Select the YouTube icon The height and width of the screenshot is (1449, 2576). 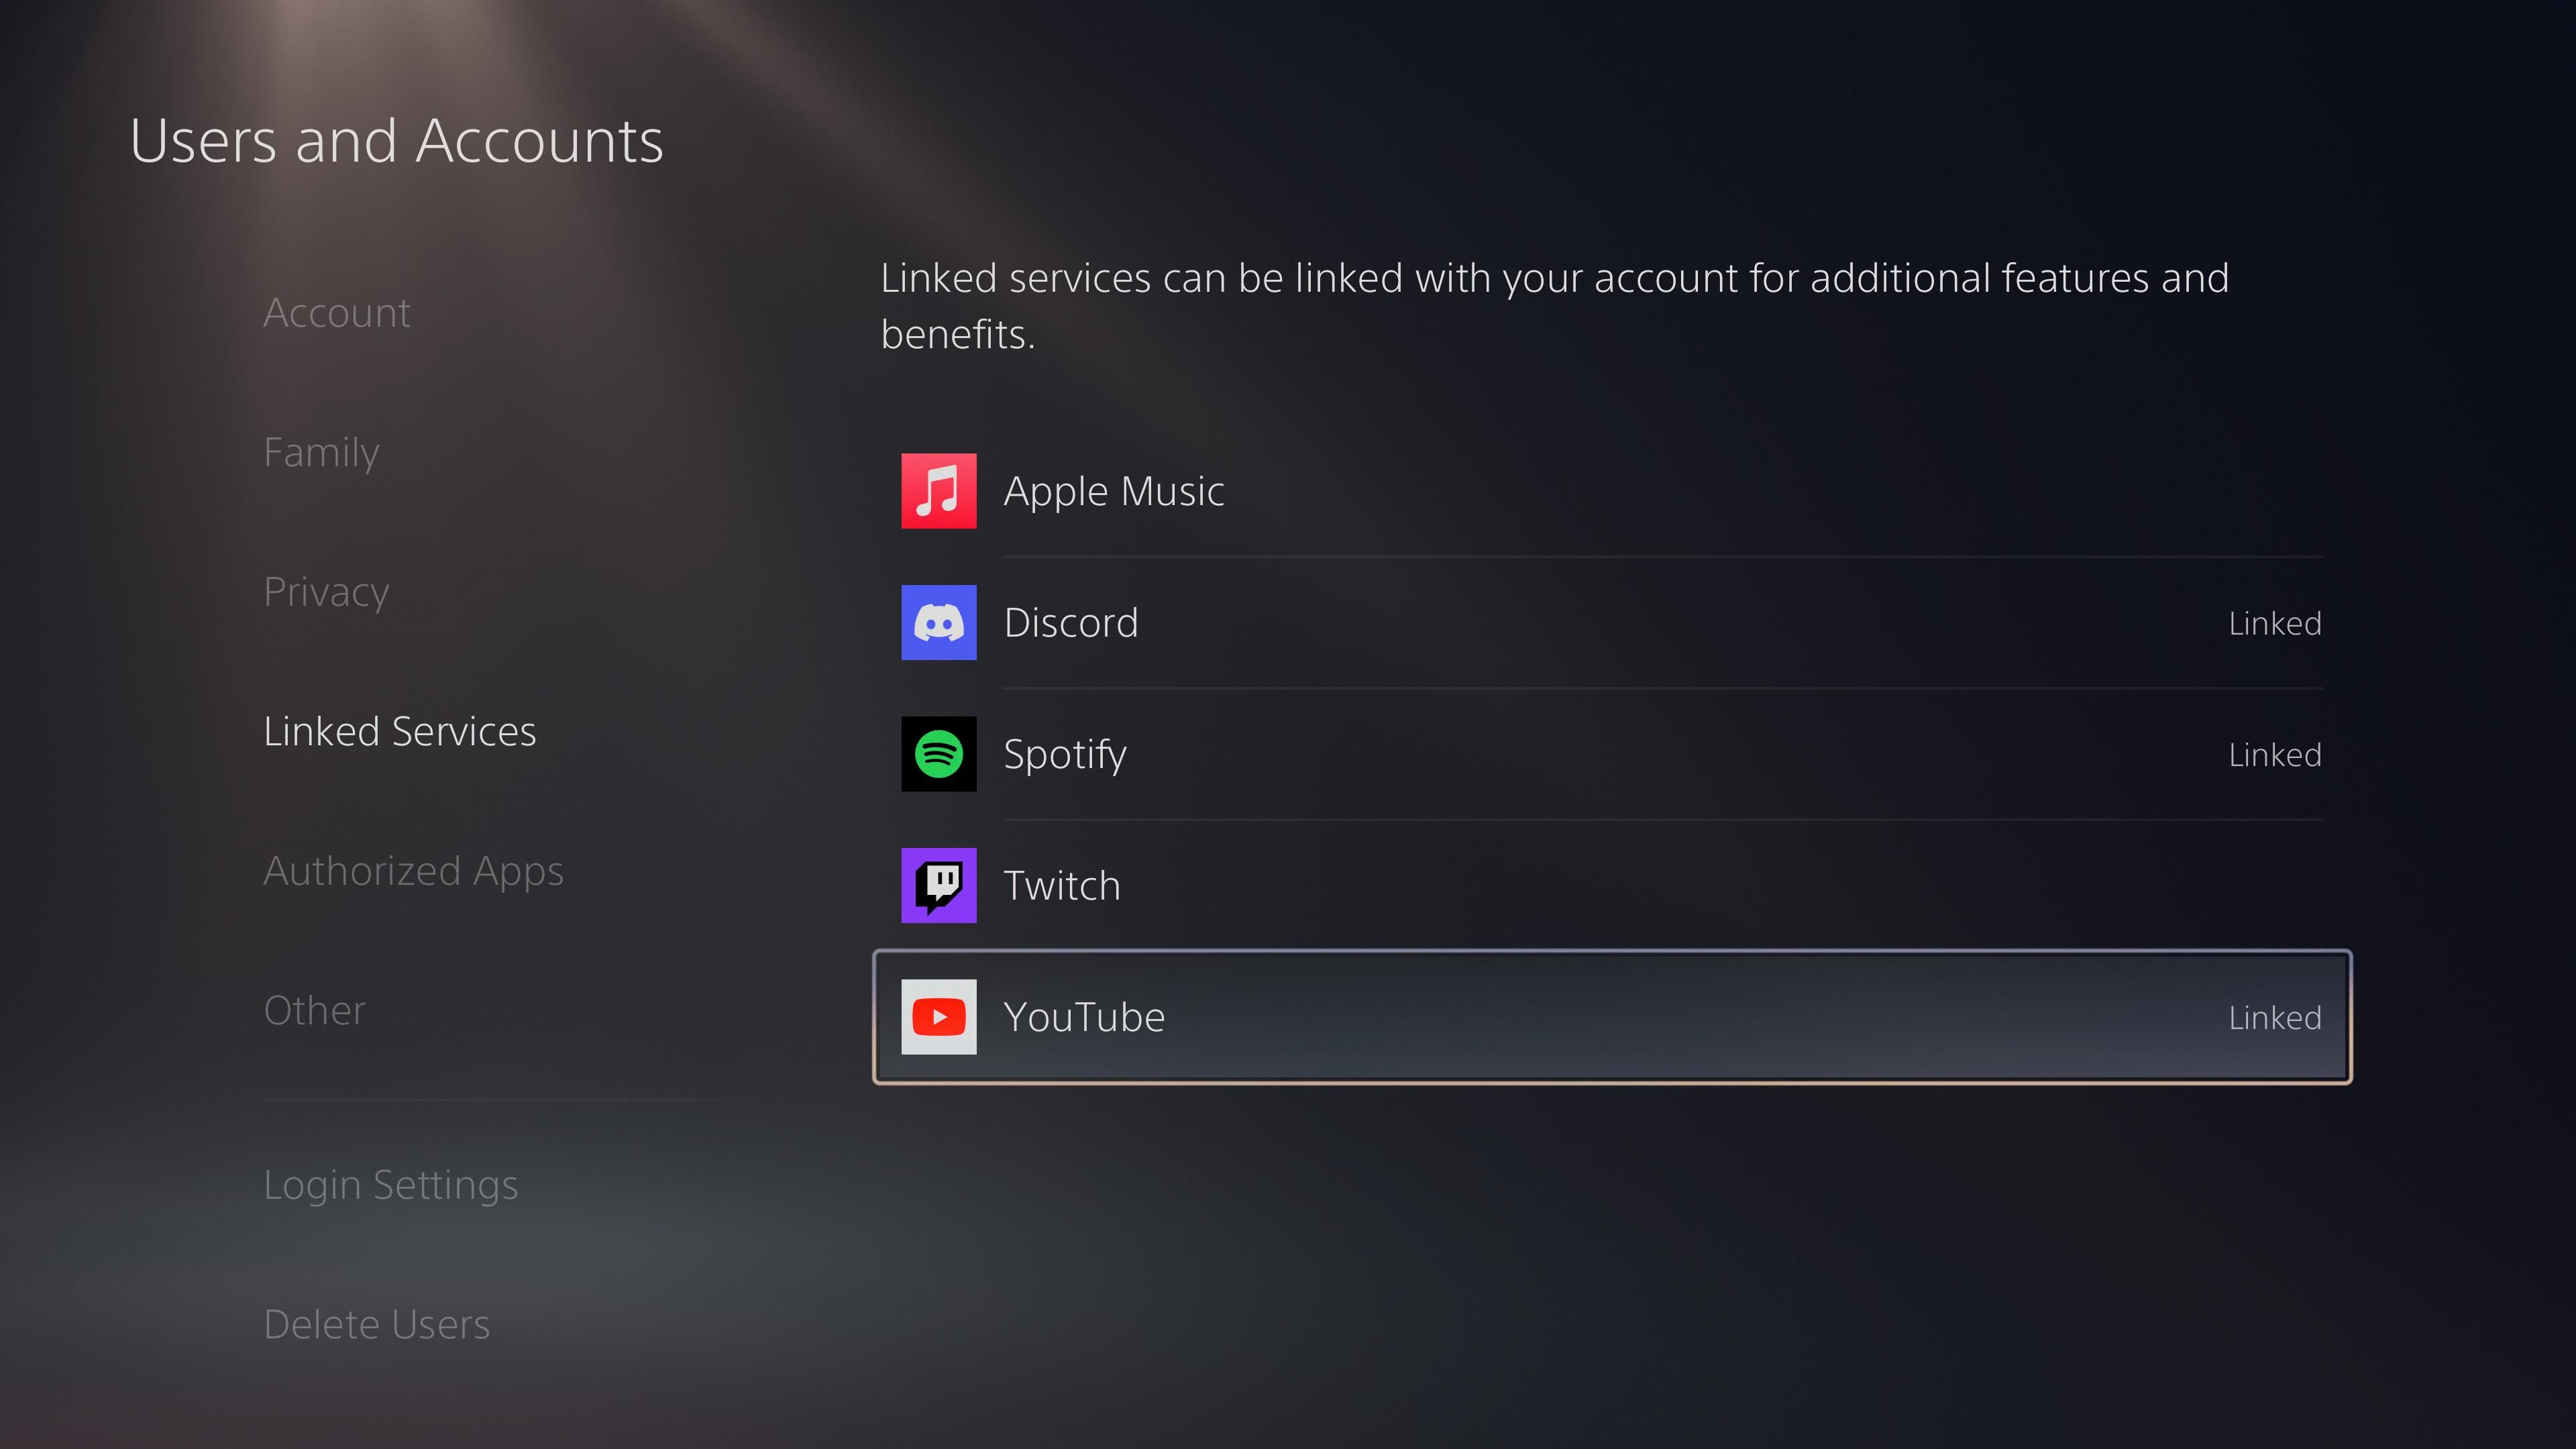[x=938, y=1016]
